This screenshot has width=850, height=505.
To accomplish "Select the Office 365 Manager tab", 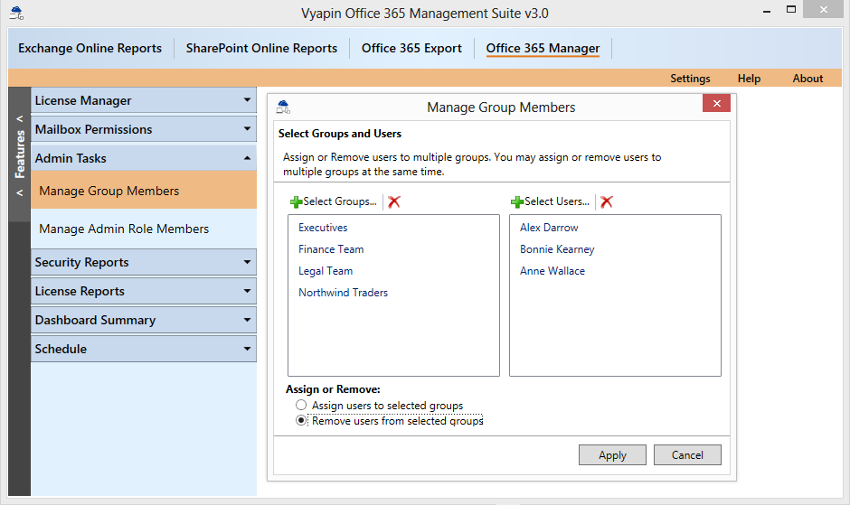I will point(543,48).
